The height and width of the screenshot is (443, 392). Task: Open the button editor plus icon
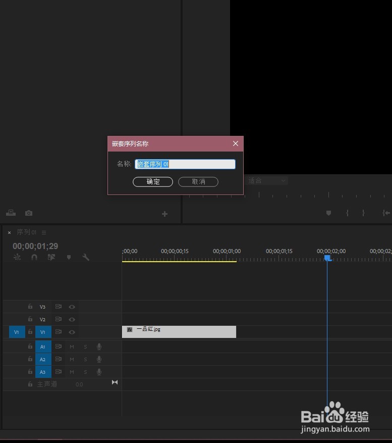(165, 214)
